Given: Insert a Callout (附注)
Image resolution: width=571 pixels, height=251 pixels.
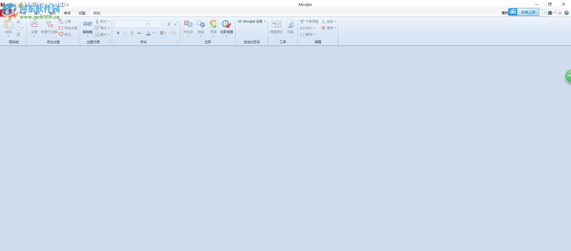Looking at the screenshot, I should 65,35.
